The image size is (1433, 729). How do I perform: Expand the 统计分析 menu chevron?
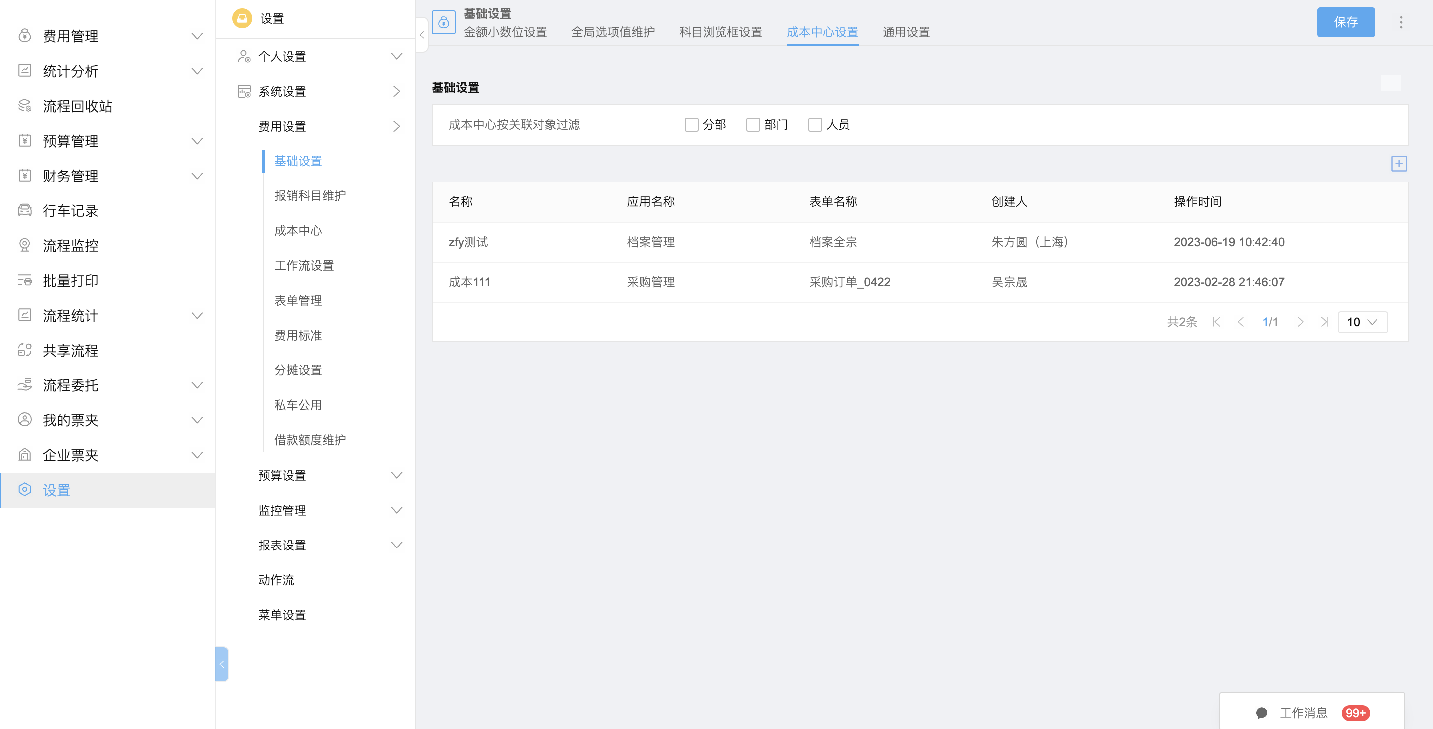point(197,71)
